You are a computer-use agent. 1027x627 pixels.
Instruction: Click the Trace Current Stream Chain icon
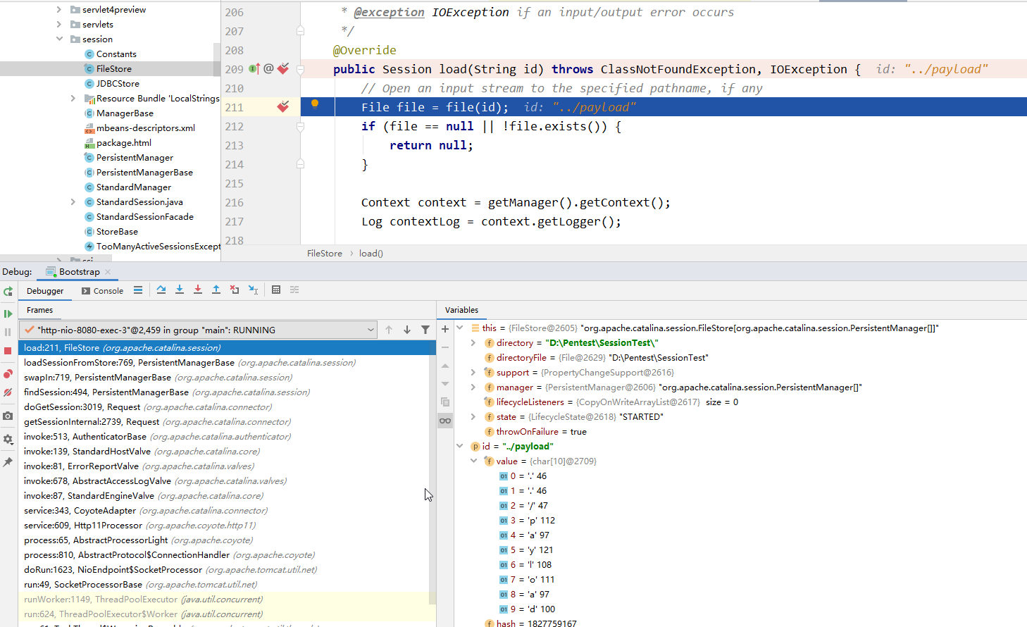tap(294, 290)
